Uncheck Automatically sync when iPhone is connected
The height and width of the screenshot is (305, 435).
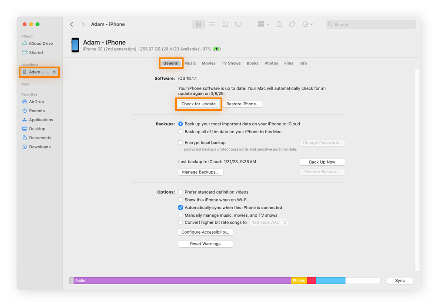tap(181, 208)
